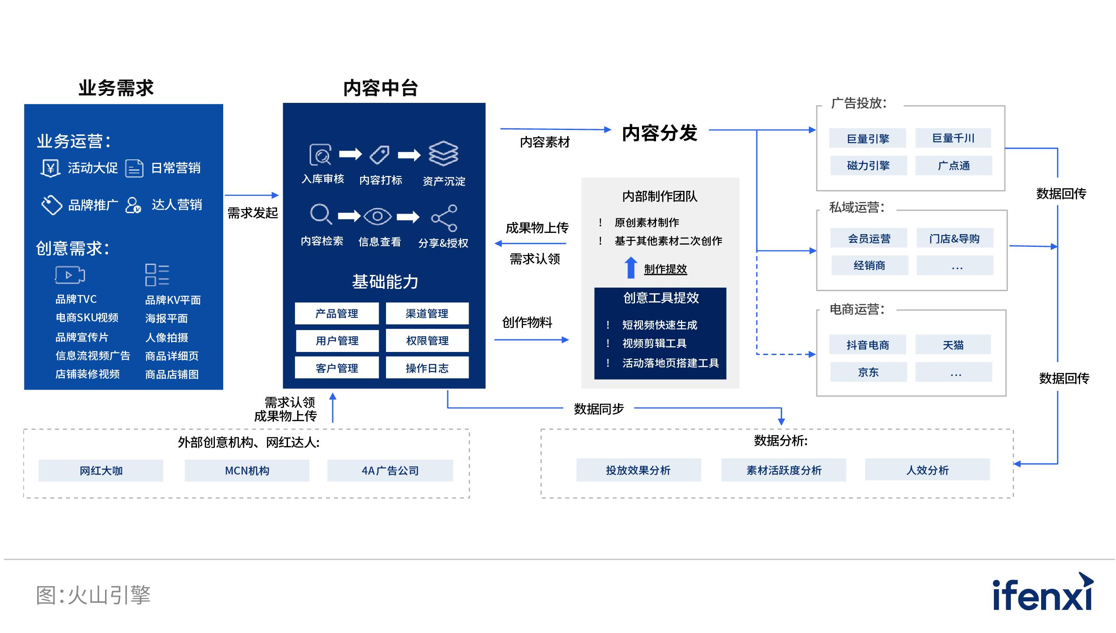Click the 巨量引擎 channel box

[868, 137]
